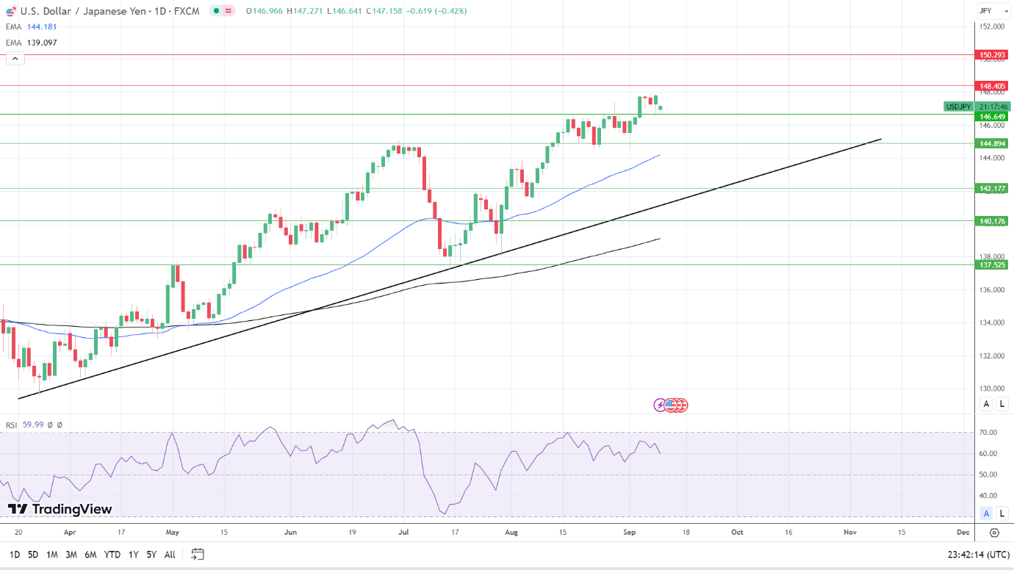Select the RSI 59.99 legend entry
1014x570 pixels.
coord(25,425)
